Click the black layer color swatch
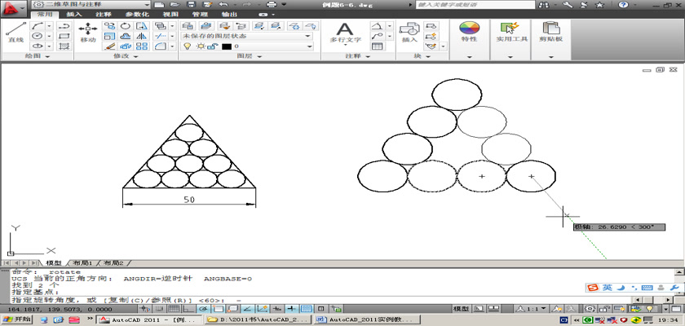This screenshot has width=685, height=326. click(x=226, y=46)
